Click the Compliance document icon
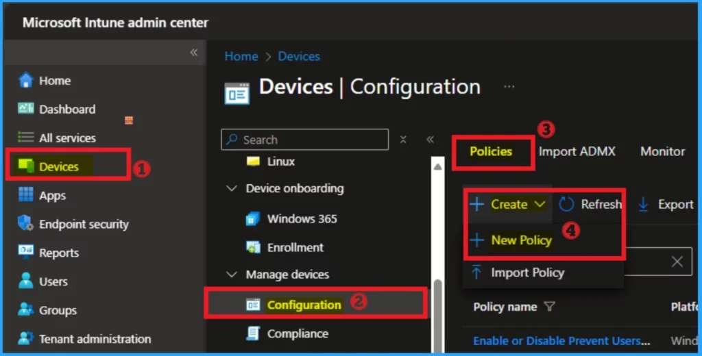 [254, 333]
